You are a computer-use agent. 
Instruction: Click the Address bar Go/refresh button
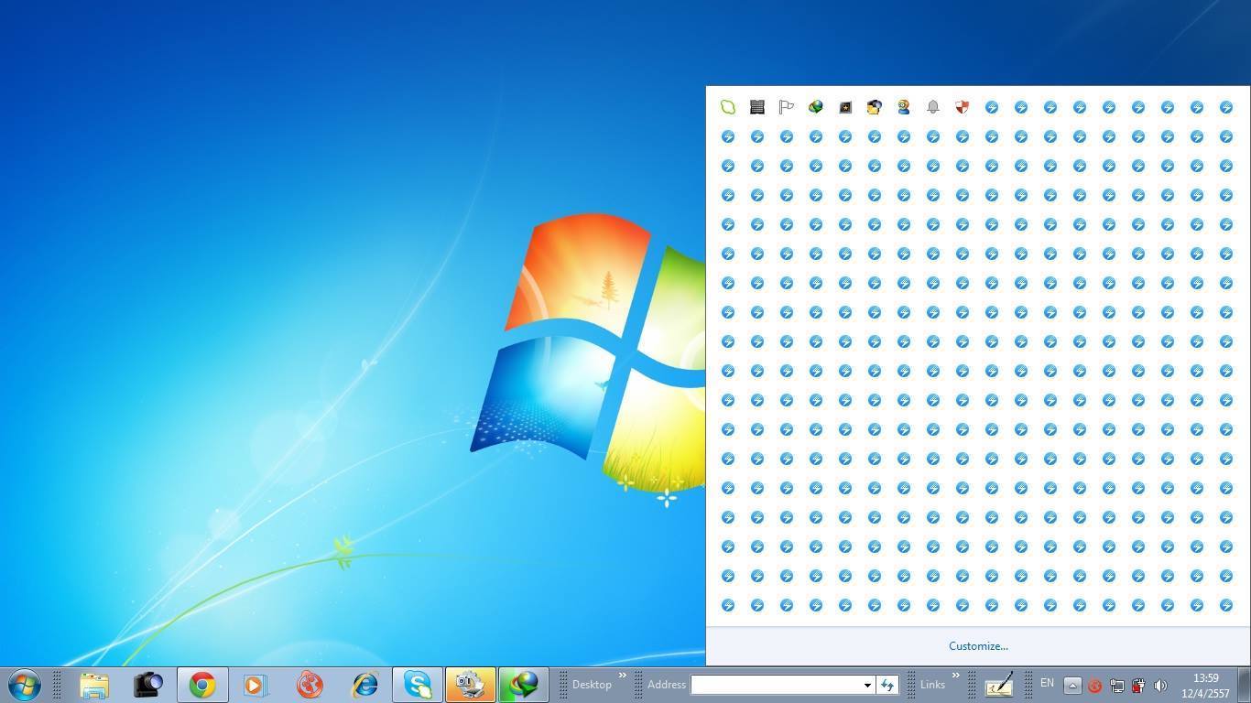point(887,685)
